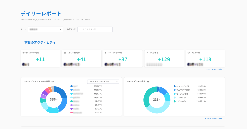Click the 37(11.0%) merged PR breakdown value

[x=201, y=94]
